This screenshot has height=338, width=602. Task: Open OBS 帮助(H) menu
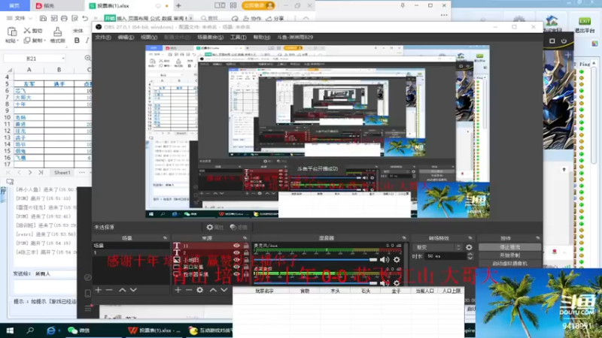pyautogui.click(x=261, y=37)
